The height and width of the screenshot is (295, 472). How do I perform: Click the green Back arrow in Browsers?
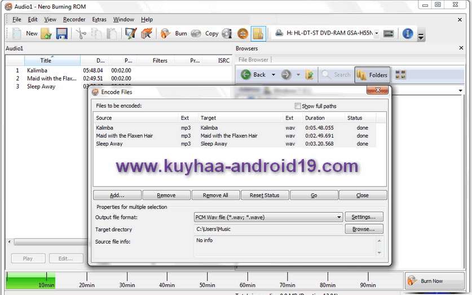pos(246,74)
